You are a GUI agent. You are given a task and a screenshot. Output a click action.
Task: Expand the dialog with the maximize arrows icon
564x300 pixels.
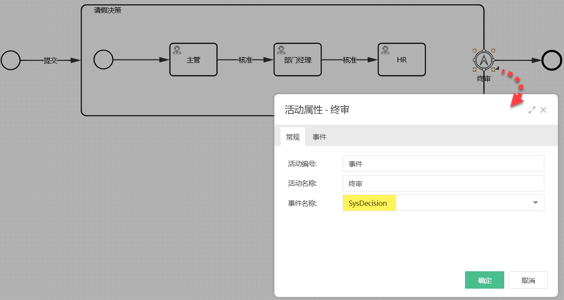pos(531,110)
